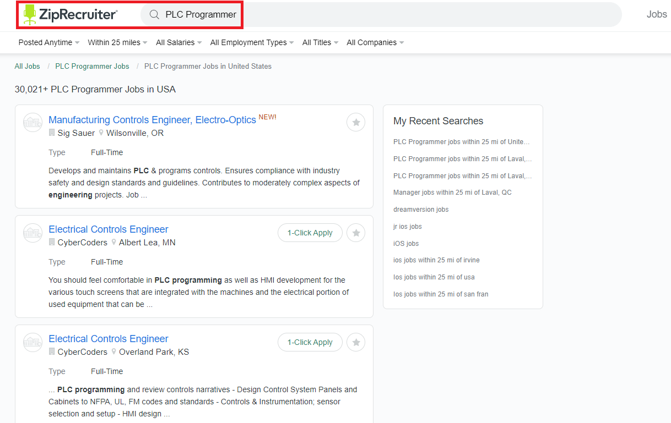Image resolution: width=671 pixels, height=423 pixels.
Task: Save the Manufacturing Controls Engineer job with star
Action: [356, 122]
